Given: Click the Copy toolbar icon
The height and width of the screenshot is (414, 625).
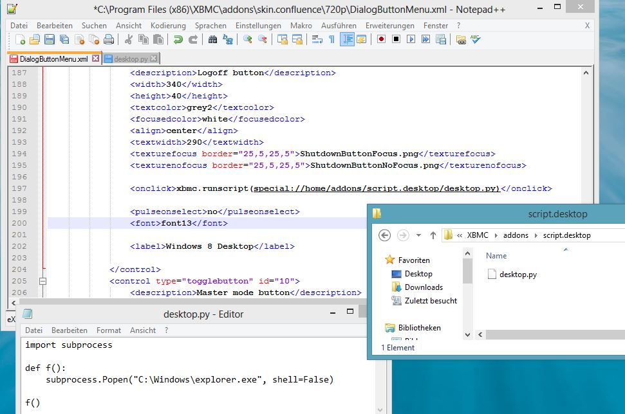Looking at the screenshot, I should 143,39.
